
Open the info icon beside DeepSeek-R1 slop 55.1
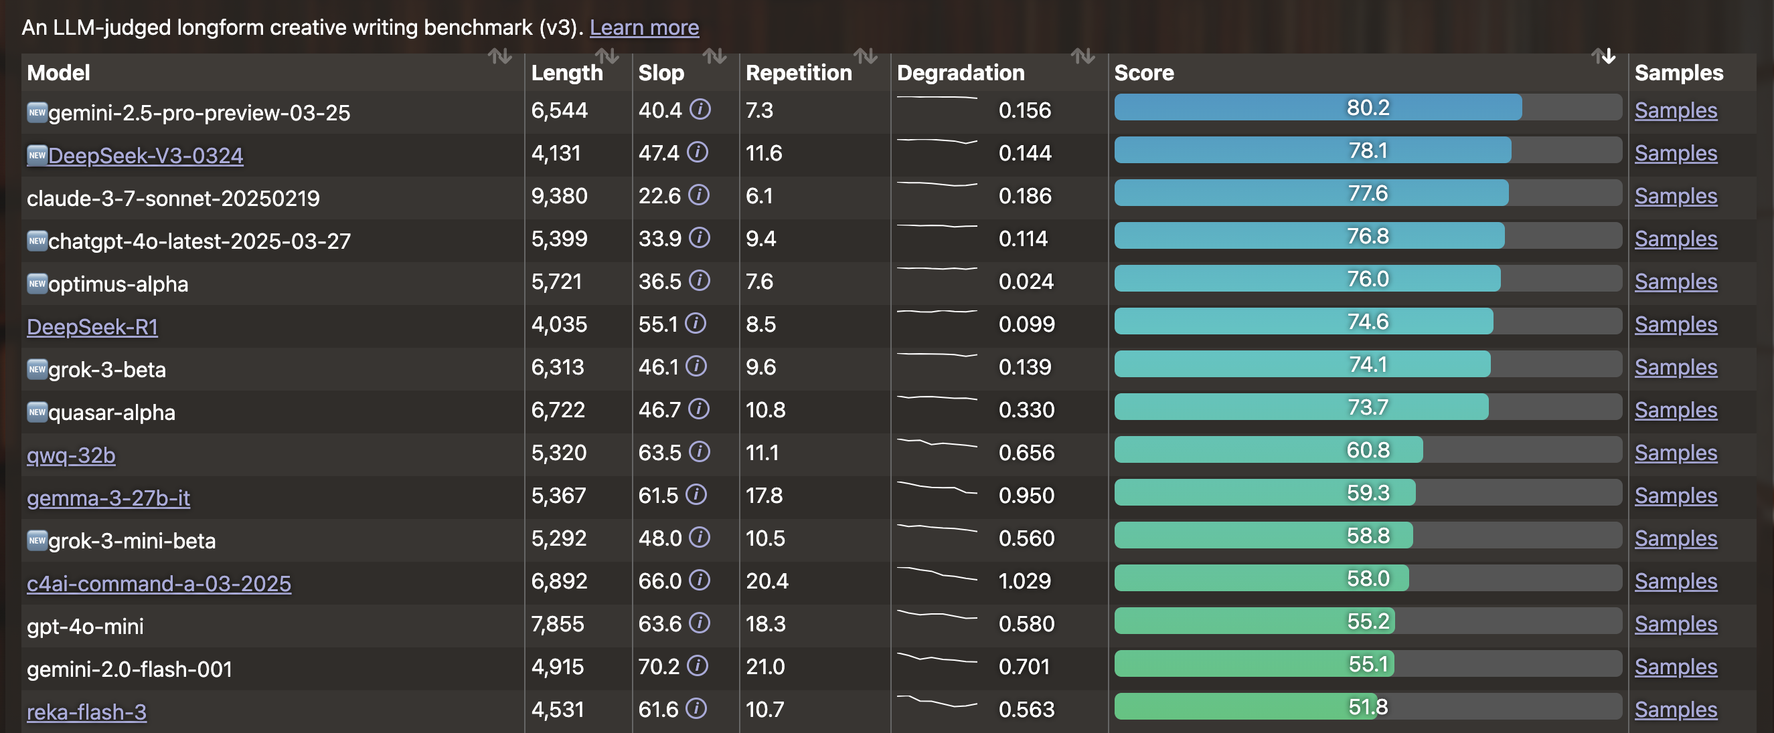coord(696,324)
